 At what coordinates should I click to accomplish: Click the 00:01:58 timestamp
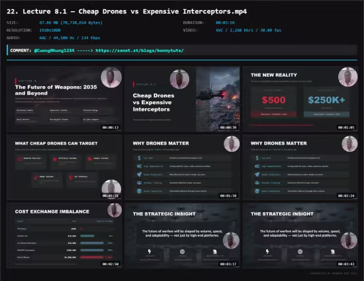(228, 196)
